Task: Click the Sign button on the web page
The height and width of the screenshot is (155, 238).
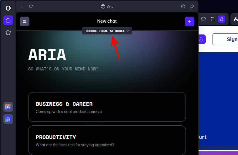Action: [225, 39]
